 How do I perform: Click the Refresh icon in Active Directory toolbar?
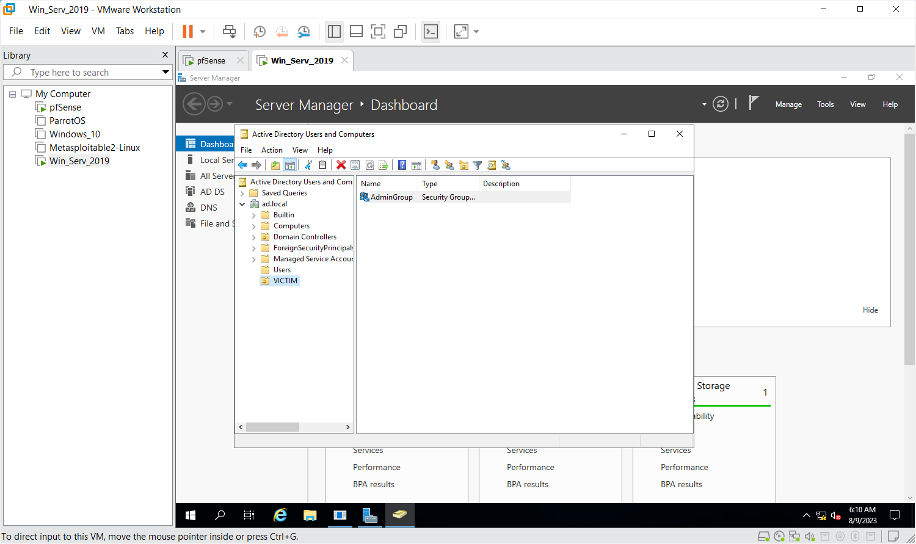coord(369,165)
